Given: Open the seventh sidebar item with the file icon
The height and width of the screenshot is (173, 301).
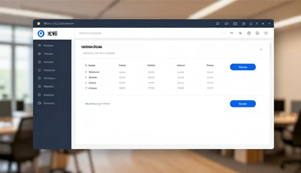Looking at the screenshot, I should tap(46, 95).
